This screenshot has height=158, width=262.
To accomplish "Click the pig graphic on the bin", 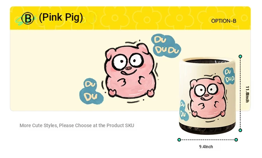I will (208, 97).
